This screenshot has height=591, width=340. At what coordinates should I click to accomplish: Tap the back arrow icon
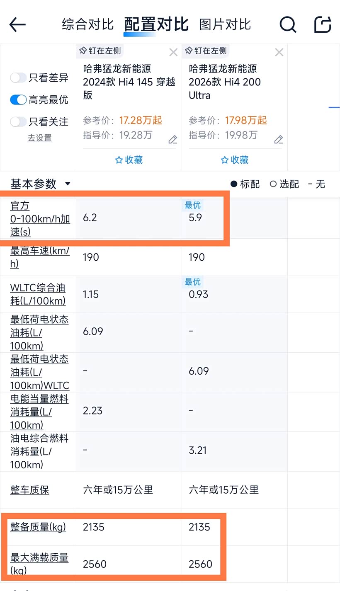coord(17,24)
